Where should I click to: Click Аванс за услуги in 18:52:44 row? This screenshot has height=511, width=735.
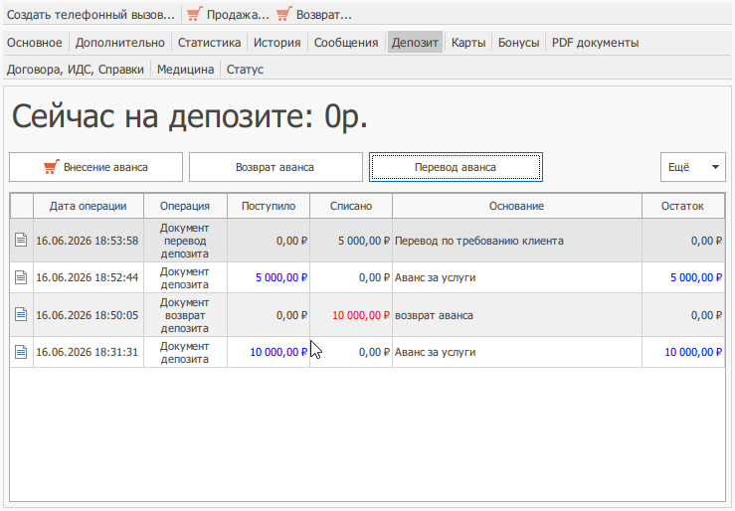(516, 277)
